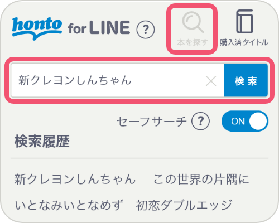Click the 検索履歴 heading
The height and width of the screenshot is (223, 279).
42,141
